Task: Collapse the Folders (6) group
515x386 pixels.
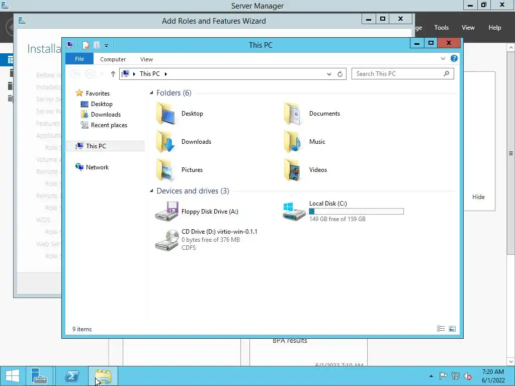Action: pyautogui.click(x=151, y=93)
